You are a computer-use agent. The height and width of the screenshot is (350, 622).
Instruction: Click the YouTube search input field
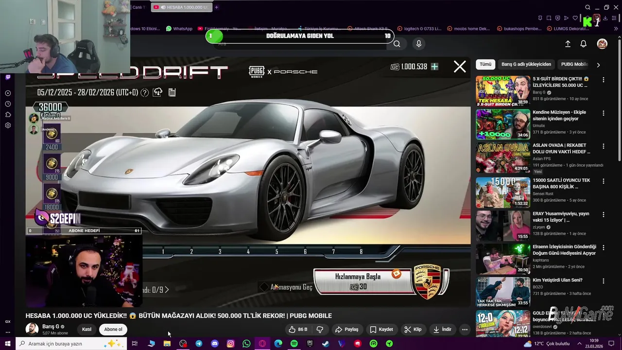(x=301, y=44)
